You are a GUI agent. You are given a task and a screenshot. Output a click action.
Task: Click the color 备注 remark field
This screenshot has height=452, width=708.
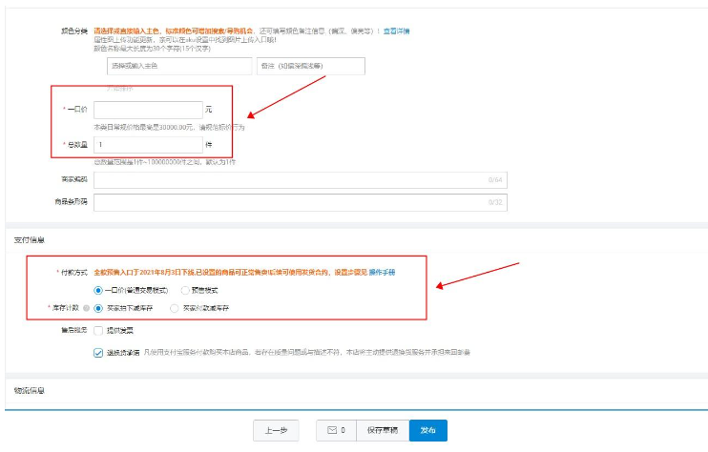click(311, 66)
